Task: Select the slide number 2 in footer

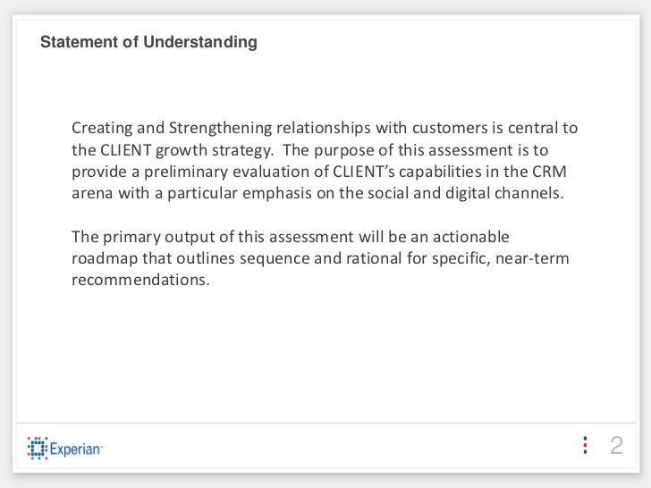Action: [x=616, y=445]
